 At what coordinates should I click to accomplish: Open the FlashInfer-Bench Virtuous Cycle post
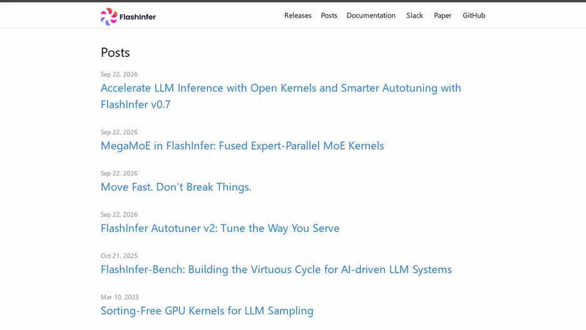(276, 269)
